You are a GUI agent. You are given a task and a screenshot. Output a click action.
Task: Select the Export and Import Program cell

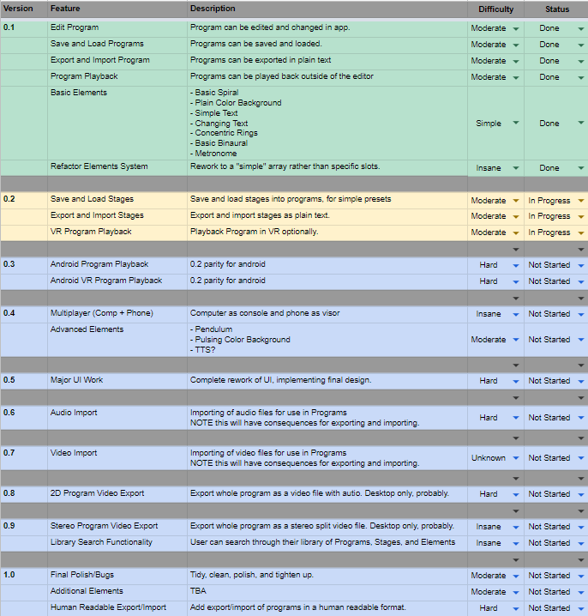pos(117,61)
